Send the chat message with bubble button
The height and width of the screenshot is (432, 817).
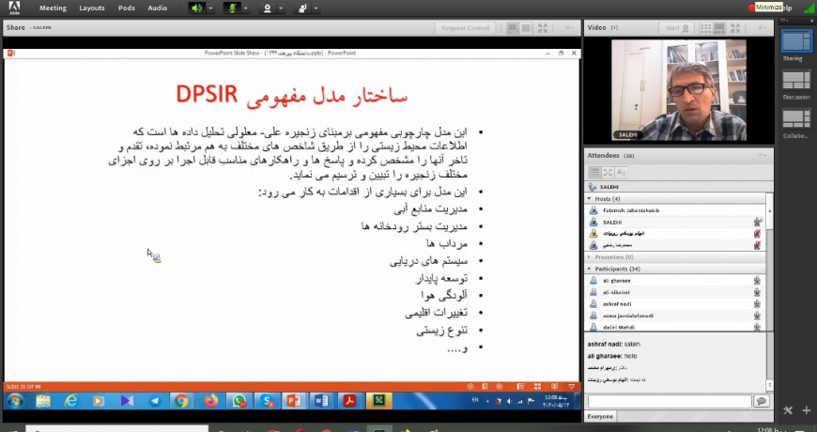(x=762, y=401)
